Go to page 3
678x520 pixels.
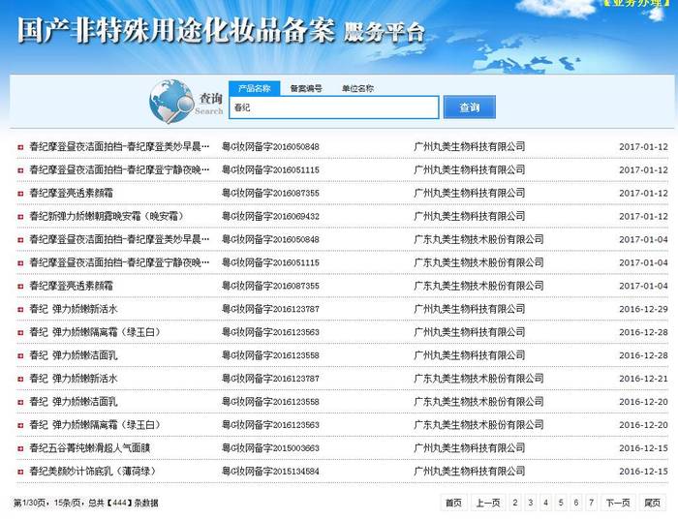click(531, 503)
